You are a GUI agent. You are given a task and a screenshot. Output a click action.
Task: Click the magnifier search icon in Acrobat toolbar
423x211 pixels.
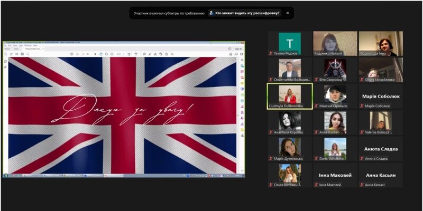coord(28,54)
